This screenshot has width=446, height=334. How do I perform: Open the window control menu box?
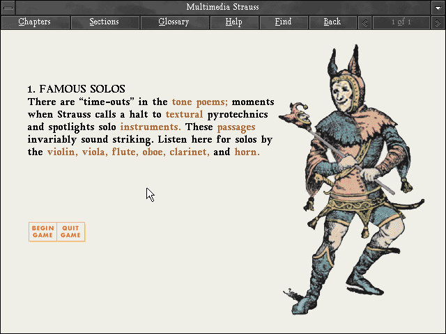pos(8,7)
